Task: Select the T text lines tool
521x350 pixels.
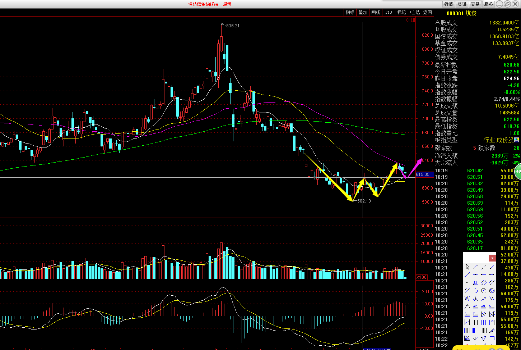Action: (x=475, y=314)
